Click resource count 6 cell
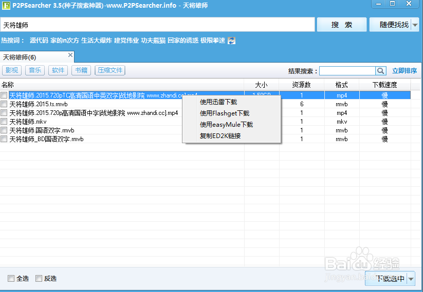This screenshot has height=292, width=423. click(302, 104)
